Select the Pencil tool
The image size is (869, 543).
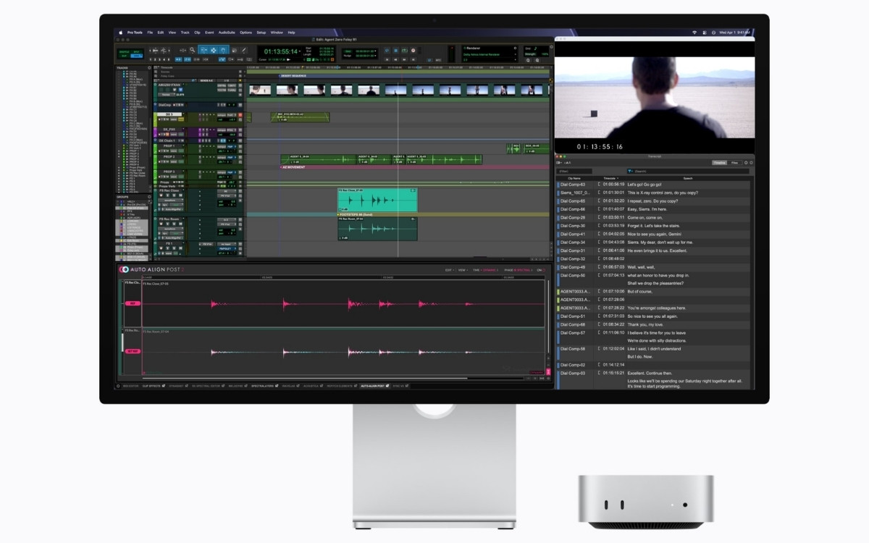tap(244, 50)
